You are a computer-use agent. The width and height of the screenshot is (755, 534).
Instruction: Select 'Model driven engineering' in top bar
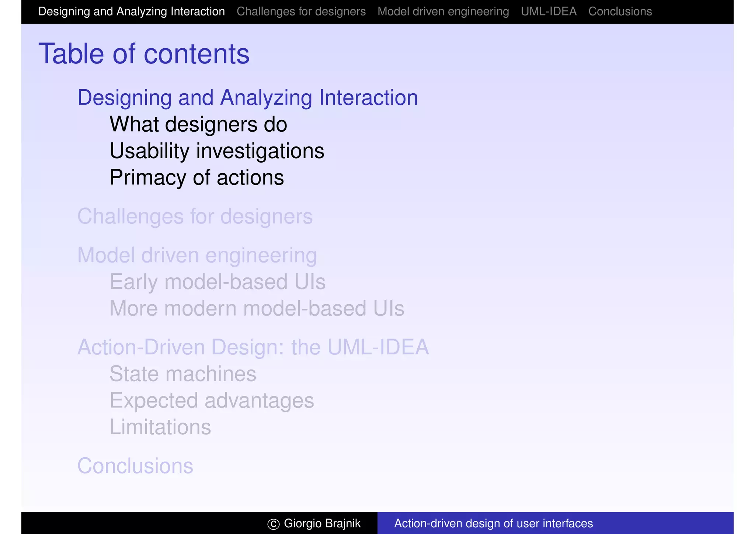point(443,11)
